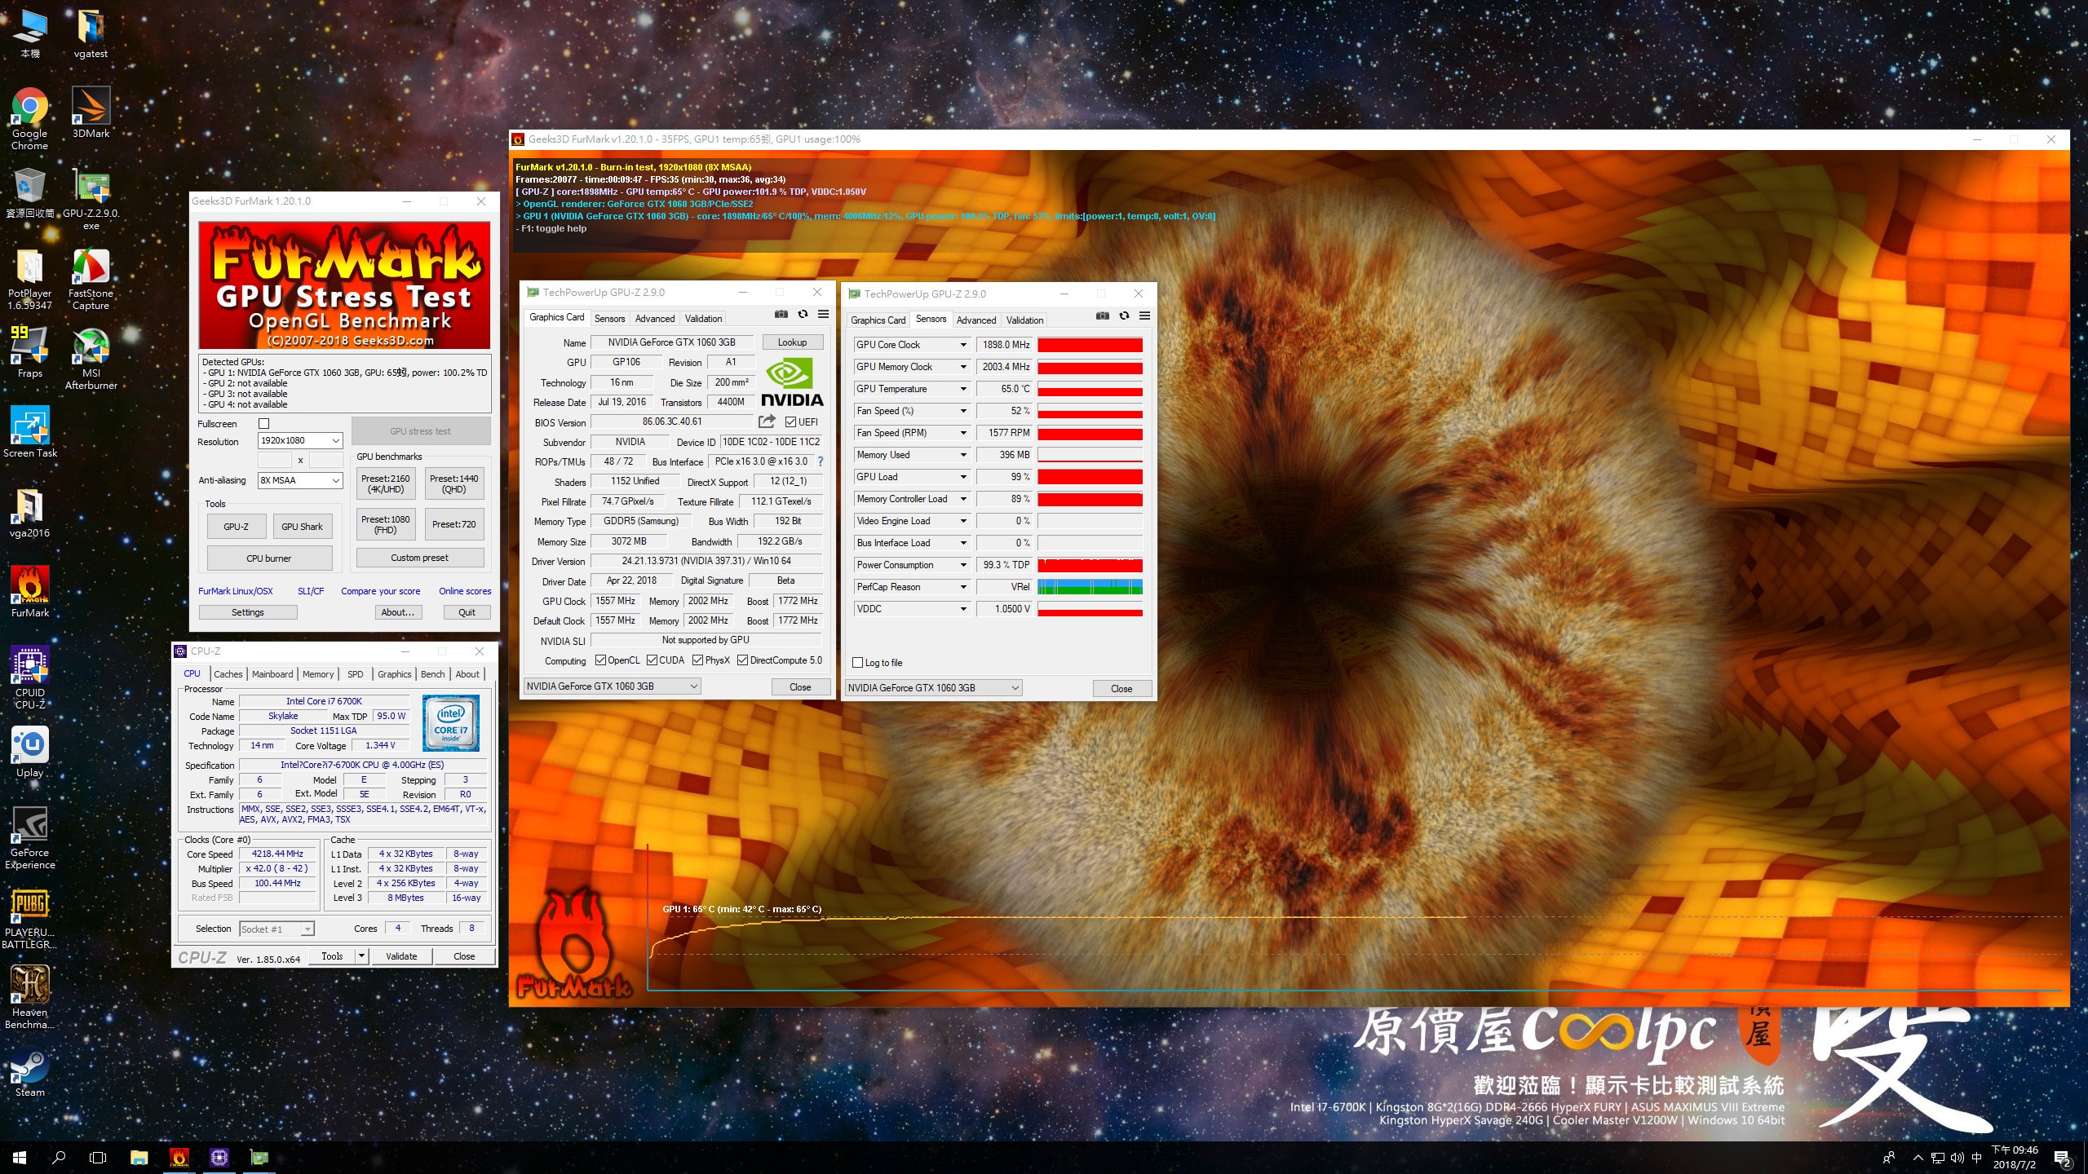Select the Recycle Bin desktop icon

click(29, 192)
